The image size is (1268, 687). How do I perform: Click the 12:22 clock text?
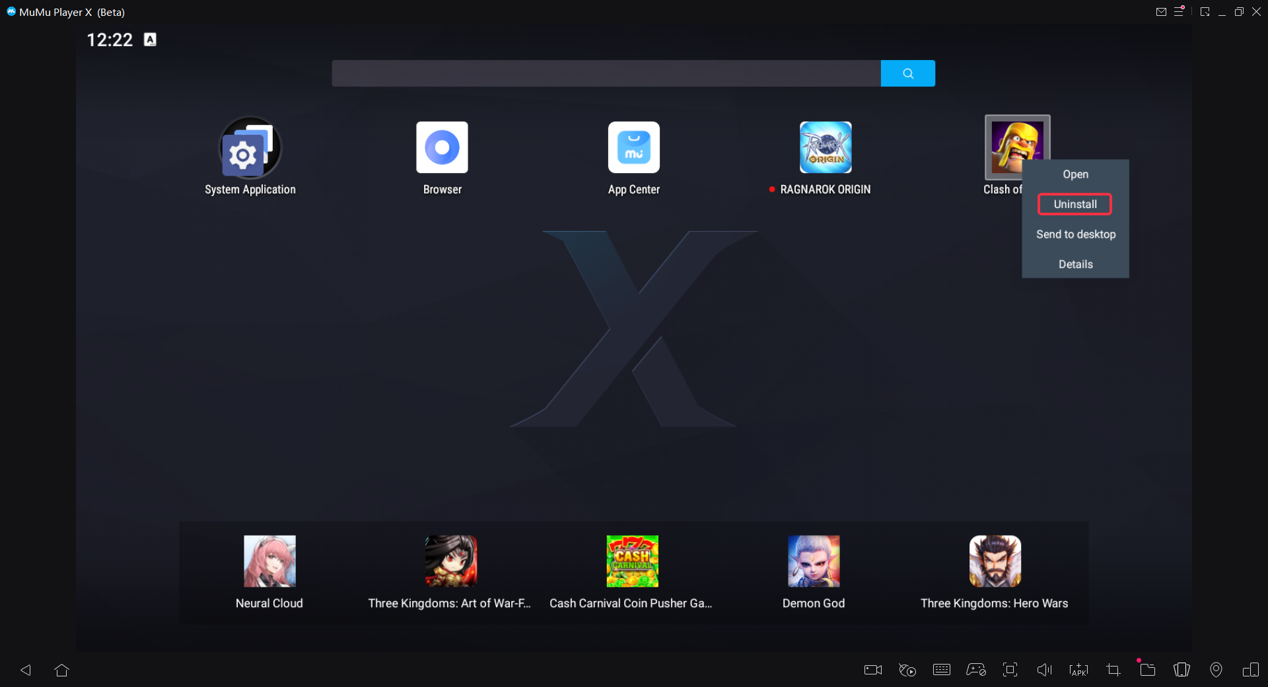110,40
